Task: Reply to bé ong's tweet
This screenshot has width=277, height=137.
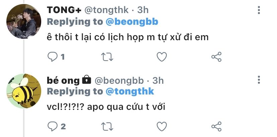Action: (53, 126)
